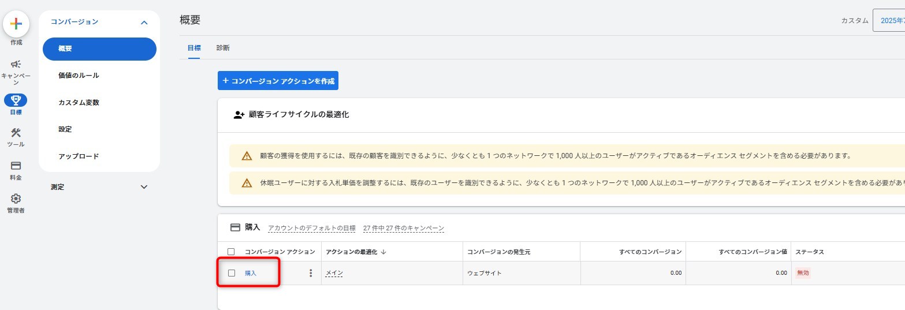Viewport: 905px width, 310px height.
Task: Select the 目標 trophy icon
Action: point(16,100)
